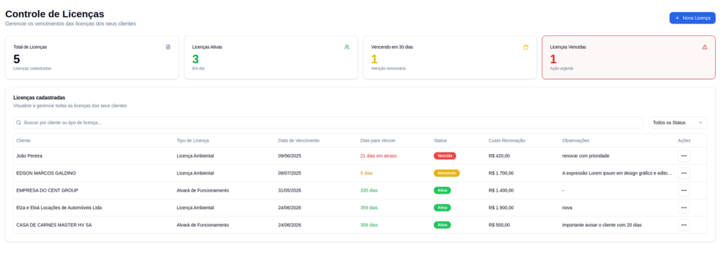Image resolution: width=728 pixels, height=266 pixels.
Task: Click the R$ 1.900,00 renewal cost
Action: click(x=501, y=208)
